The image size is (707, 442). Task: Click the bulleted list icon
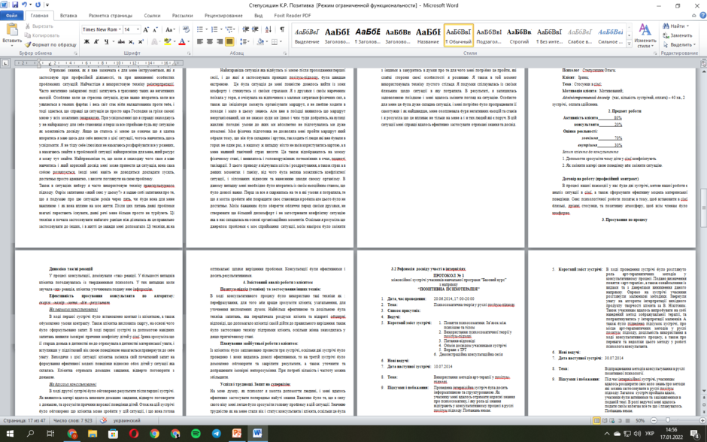201,29
